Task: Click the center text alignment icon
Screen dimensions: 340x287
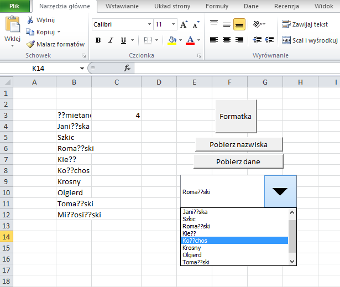Action: (226, 40)
